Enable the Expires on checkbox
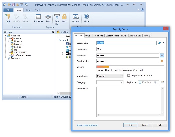The height and width of the screenshot is (137, 175). pyautogui.click(x=140, y=82)
